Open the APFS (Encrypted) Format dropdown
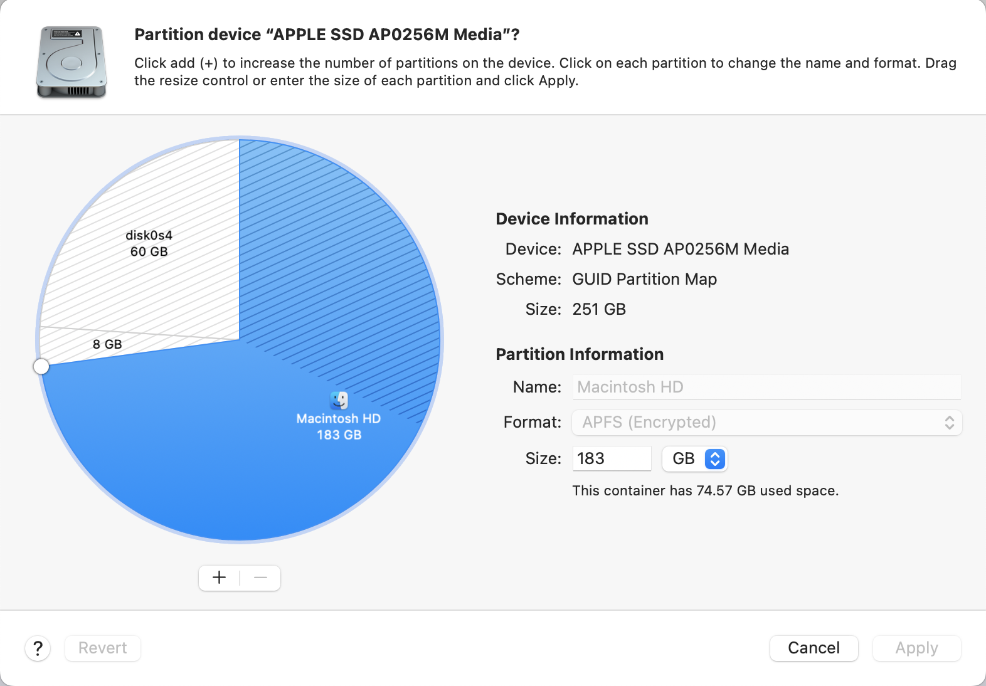 (766, 422)
